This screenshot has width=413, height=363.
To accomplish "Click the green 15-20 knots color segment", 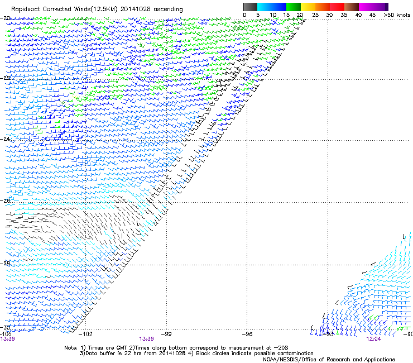I will 294,7.
